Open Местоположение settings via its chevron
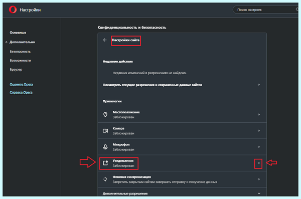This screenshot has height=199, width=301. pyautogui.click(x=259, y=115)
